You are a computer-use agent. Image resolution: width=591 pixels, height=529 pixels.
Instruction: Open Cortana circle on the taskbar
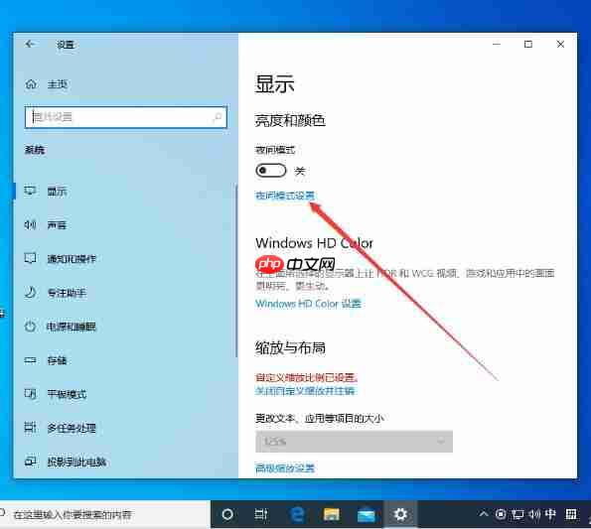[227, 514]
